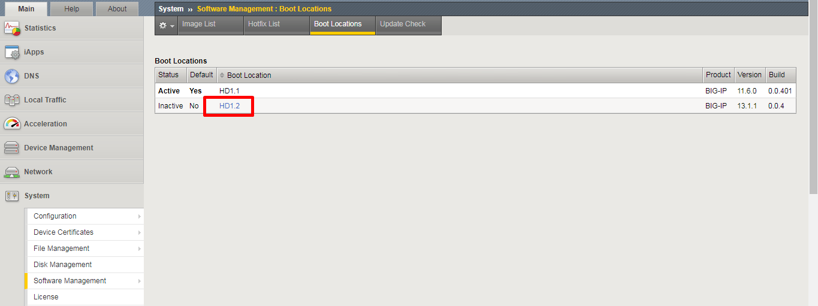Click the Active status cell
Viewport: 818px width, 306px height.
click(x=169, y=91)
